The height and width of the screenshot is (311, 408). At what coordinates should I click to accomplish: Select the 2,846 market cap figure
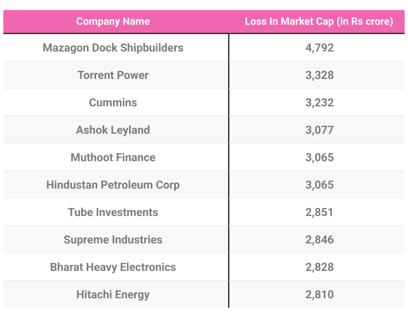pyautogui.click(x=319, y=239)
